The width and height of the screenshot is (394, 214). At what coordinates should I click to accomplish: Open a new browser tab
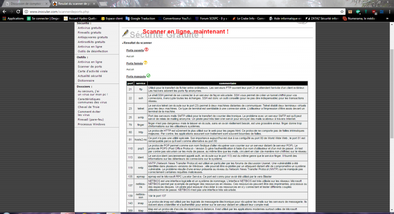tap(103, 4)
